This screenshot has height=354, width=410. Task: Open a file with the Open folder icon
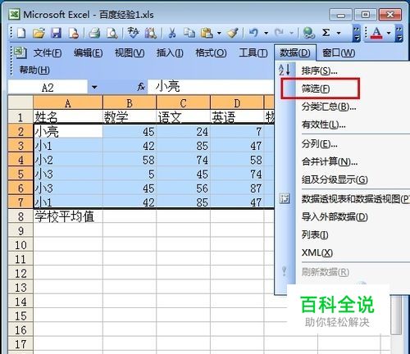39,33
